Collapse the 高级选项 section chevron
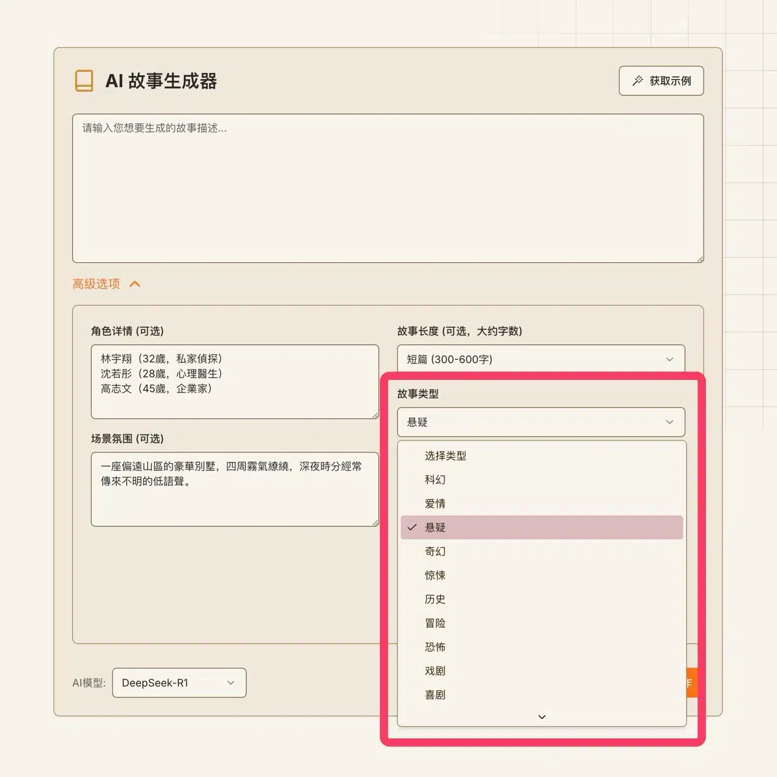 (x=135, y=284)
